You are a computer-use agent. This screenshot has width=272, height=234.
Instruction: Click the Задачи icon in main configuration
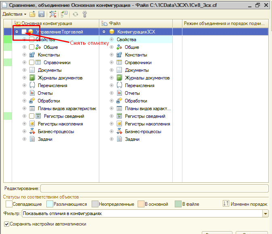[32, 139]
